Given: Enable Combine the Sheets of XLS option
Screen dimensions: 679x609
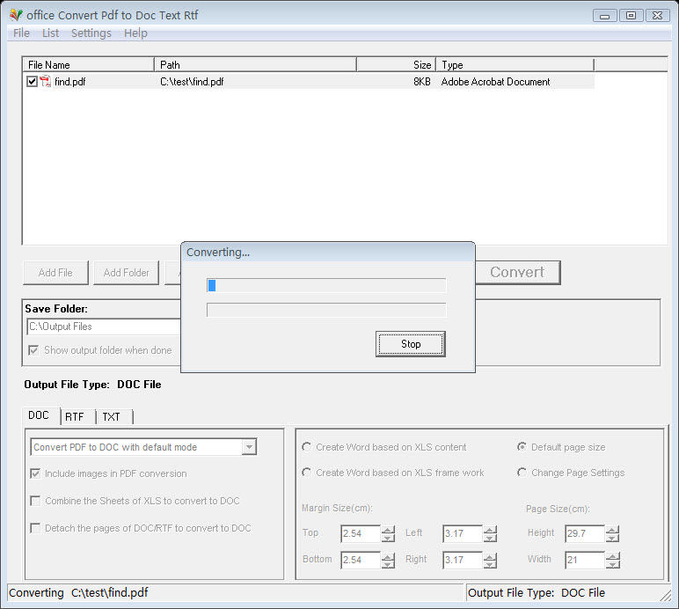Looking at the screenshot, I should pos(35,501).
